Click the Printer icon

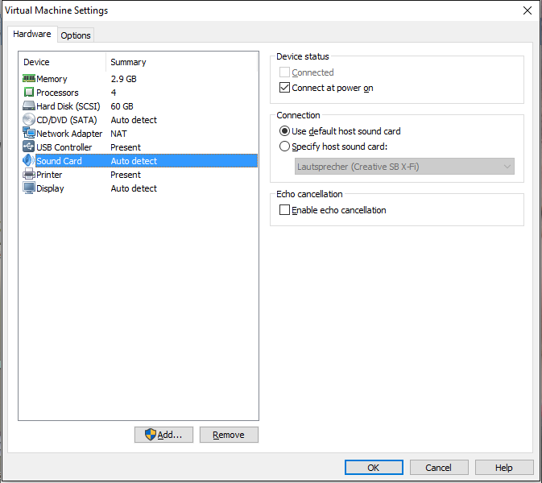point(29,174)
